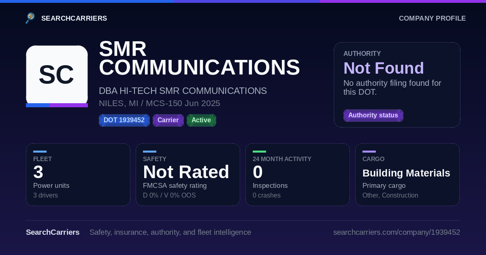
Task: Click the SearchCarriers footer brand name
Action: click(x=53, y=232)
